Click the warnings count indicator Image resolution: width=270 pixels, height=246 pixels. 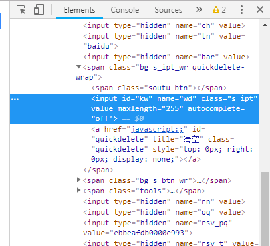(x=219, y=10)
